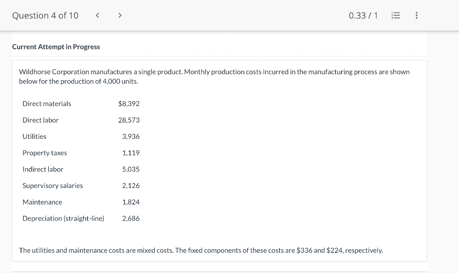The height and width of the screenshot is (273, 459).
Task: Click the Wildhorse Corporation problem statement
Action: coord(214,77)
